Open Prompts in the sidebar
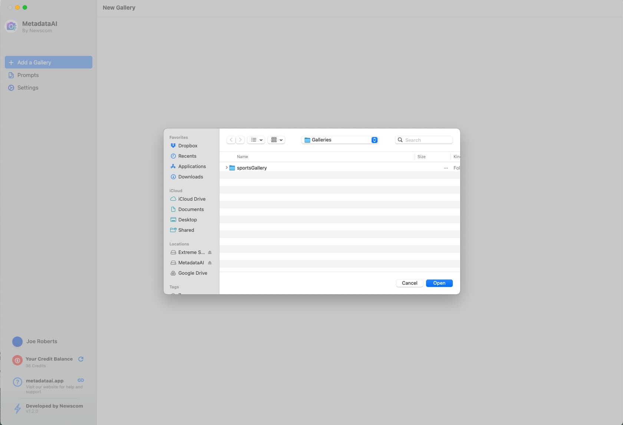 pos(28,75)
